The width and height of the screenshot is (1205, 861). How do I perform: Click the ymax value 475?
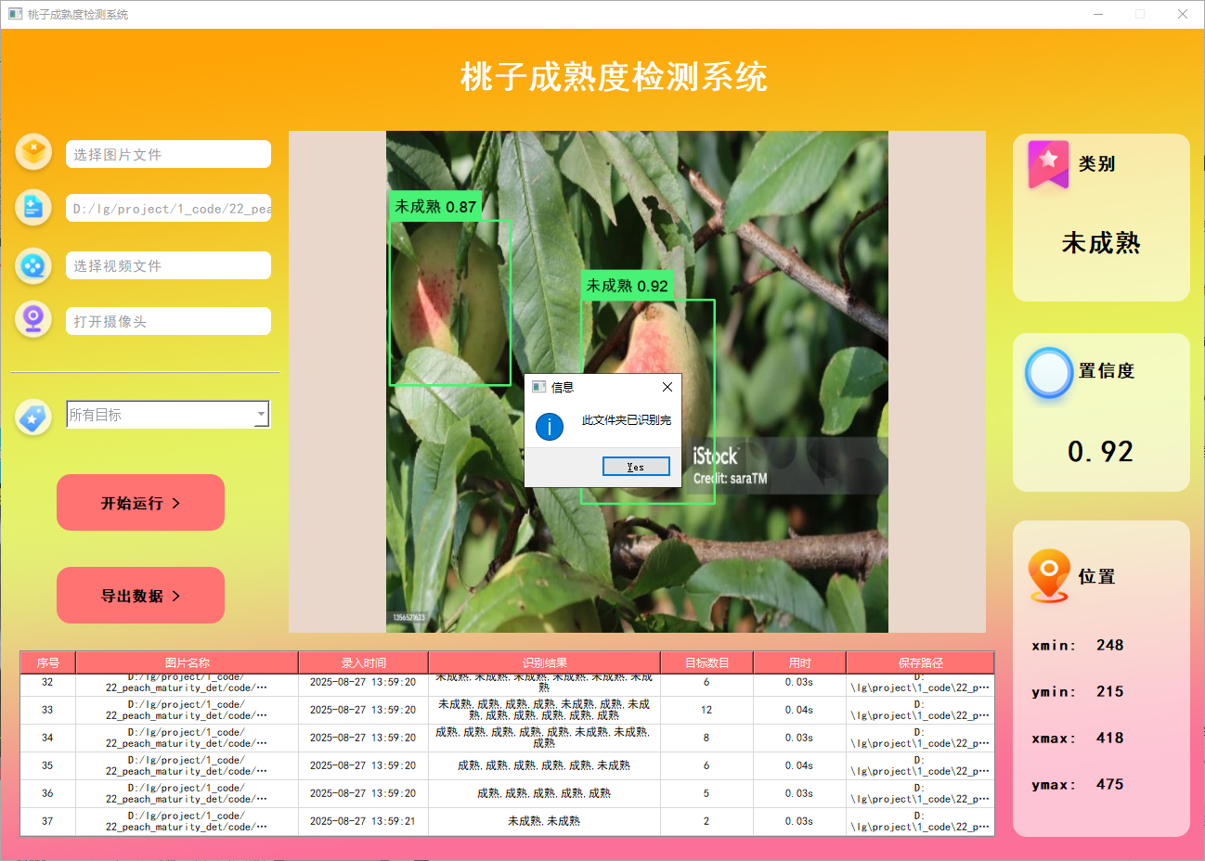(1109, 784)
